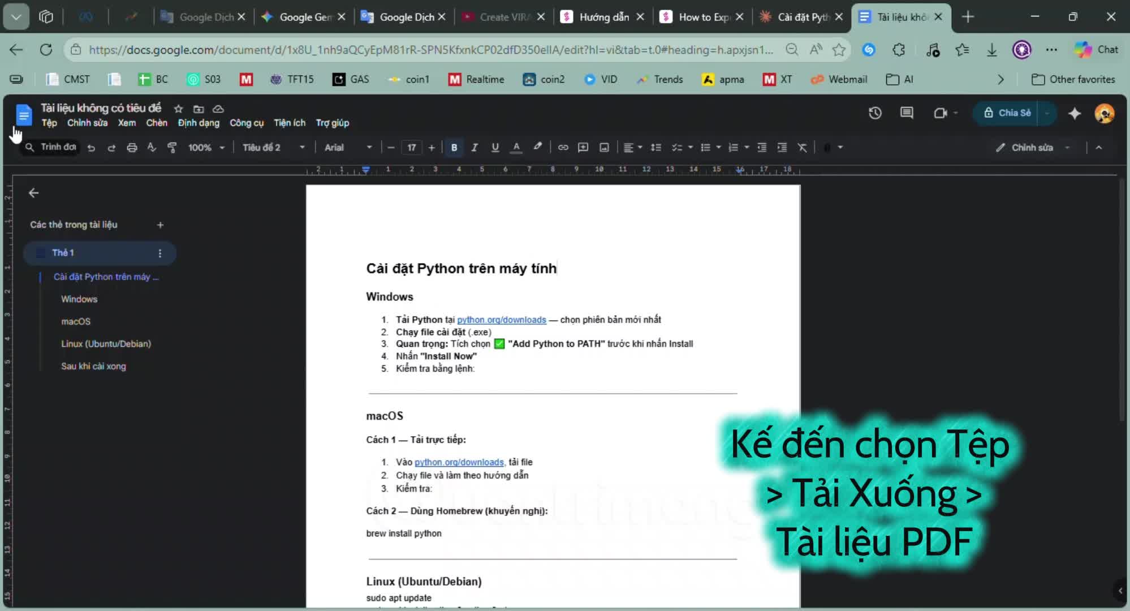Viewport: 1130px width, 611px height.
Task: Open the Chèn menu
Action: click(157, 123)
